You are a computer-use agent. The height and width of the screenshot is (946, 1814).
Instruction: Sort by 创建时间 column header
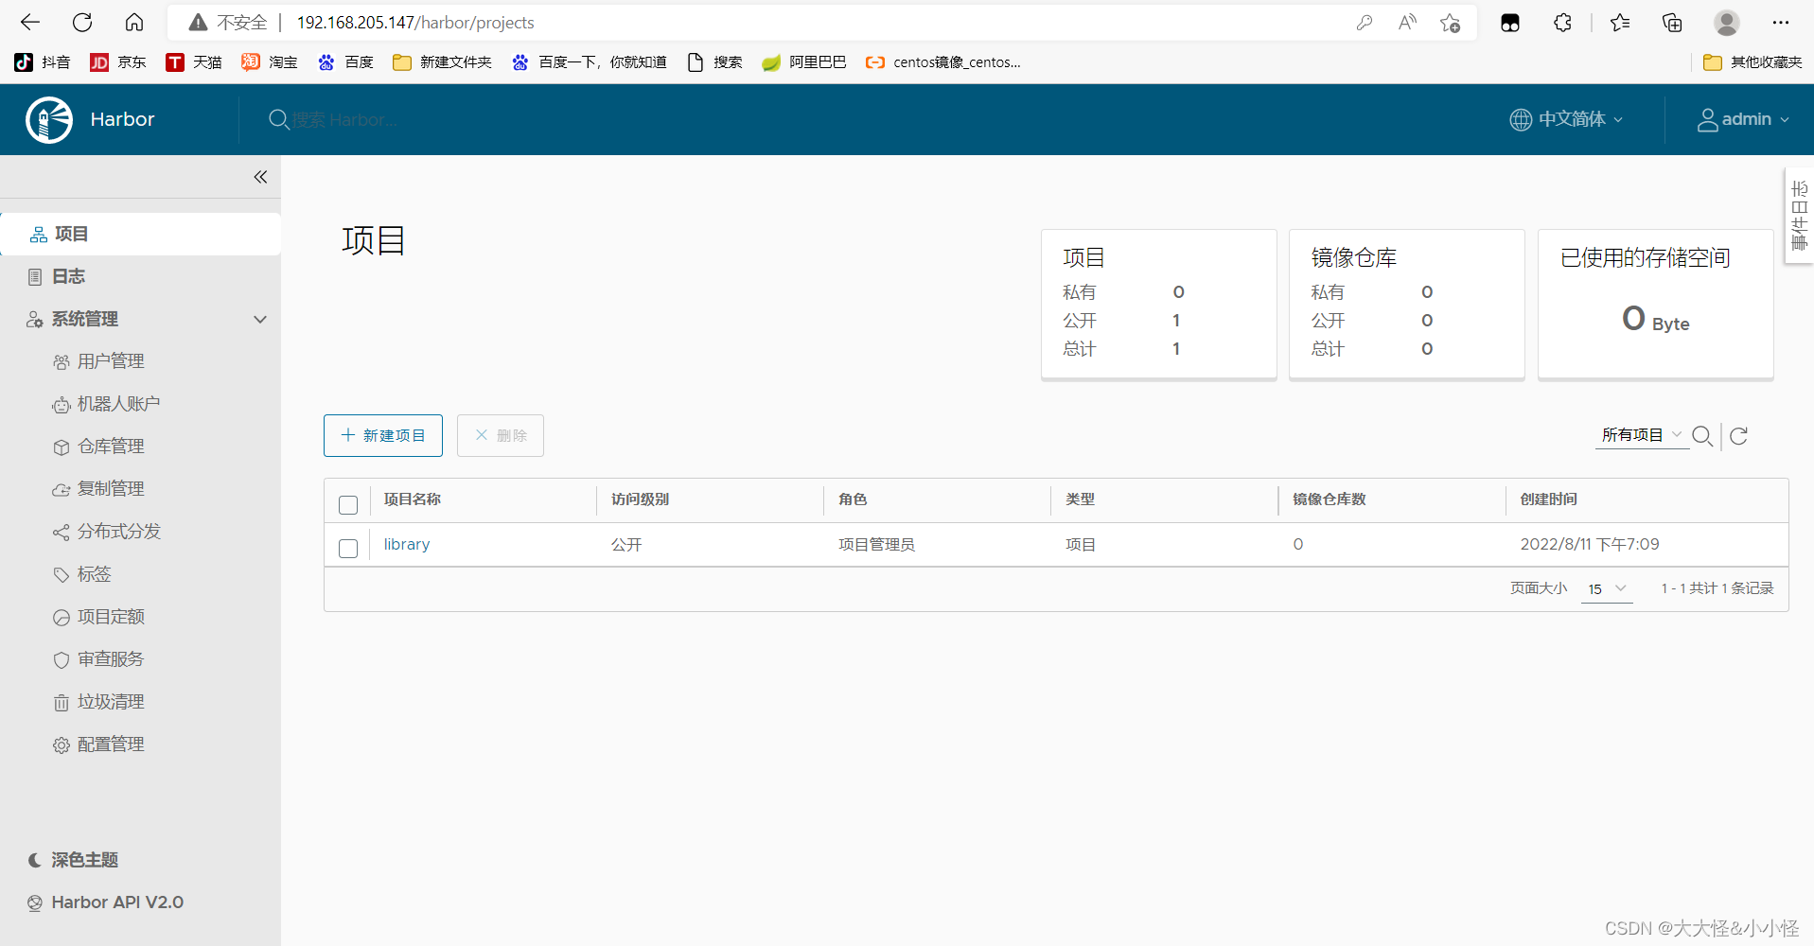click(x=1549, y=499)
